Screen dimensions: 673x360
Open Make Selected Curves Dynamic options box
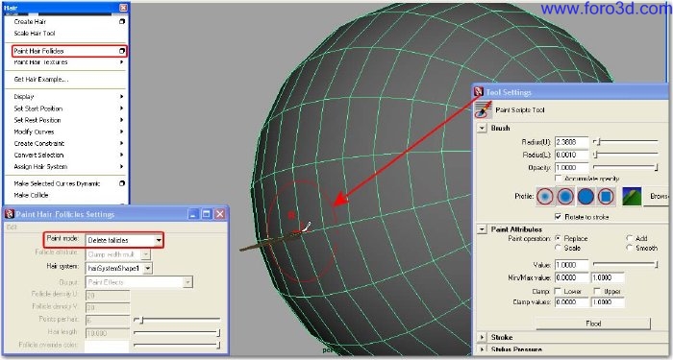click(x=122, y=183)
